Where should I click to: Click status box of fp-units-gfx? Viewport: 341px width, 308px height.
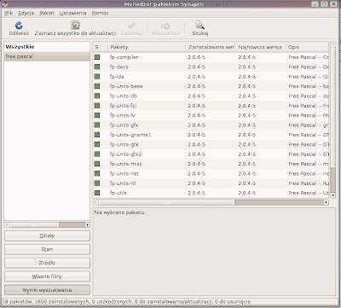click(x=97, y=125)
